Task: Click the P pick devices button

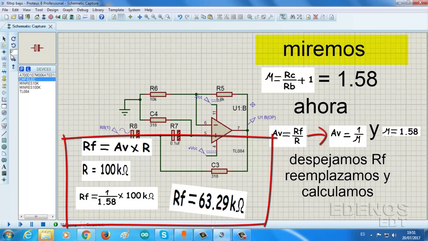Action: 21,69
